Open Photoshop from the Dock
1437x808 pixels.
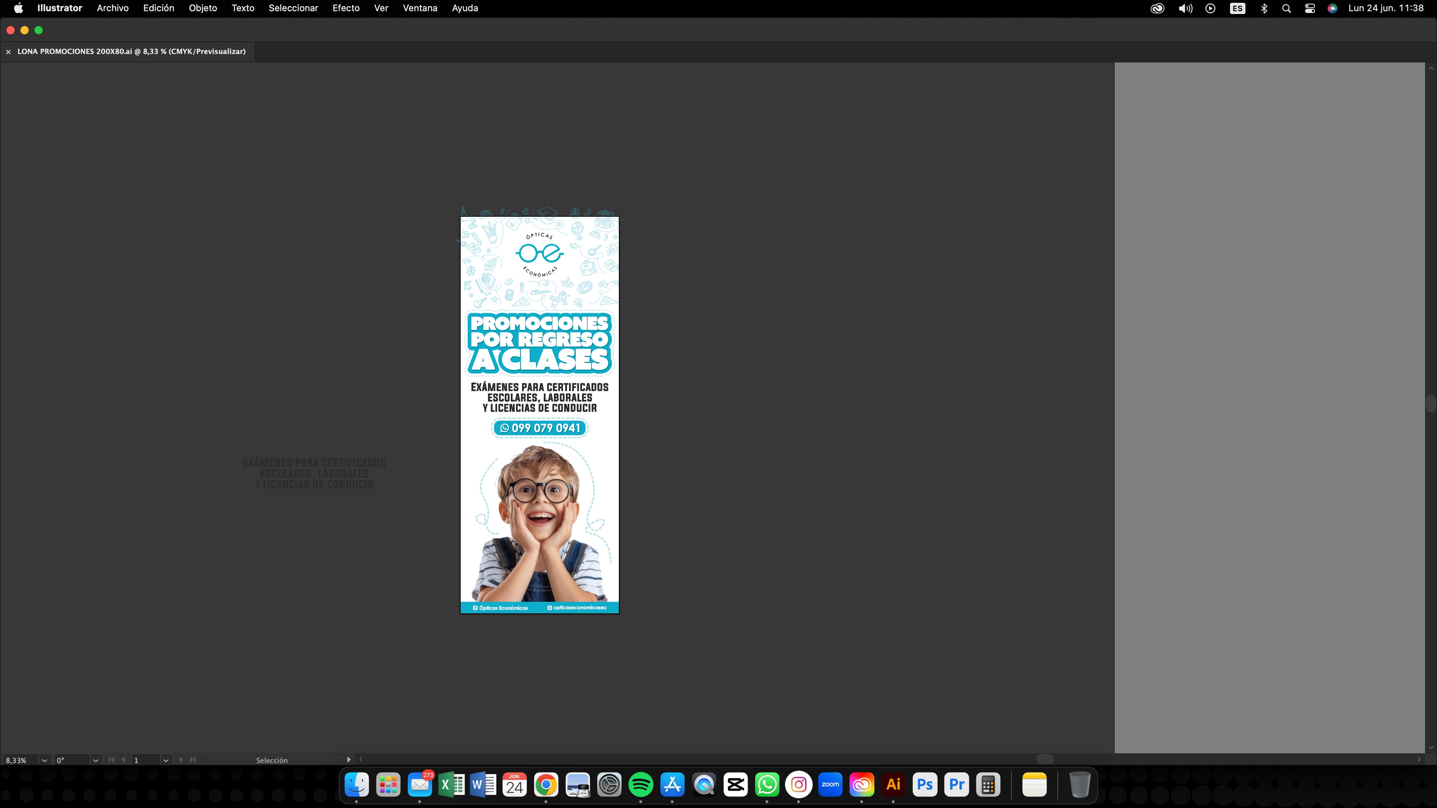tap(924, 785)
